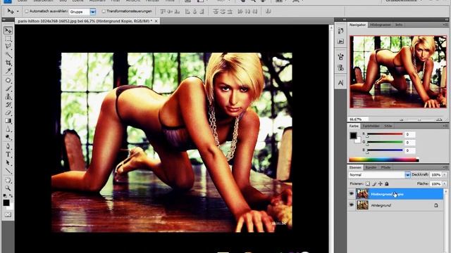Enable the Transformationssteuerungen checkbox
Viewport: 451px width, 253px height.
coord(104,11)
